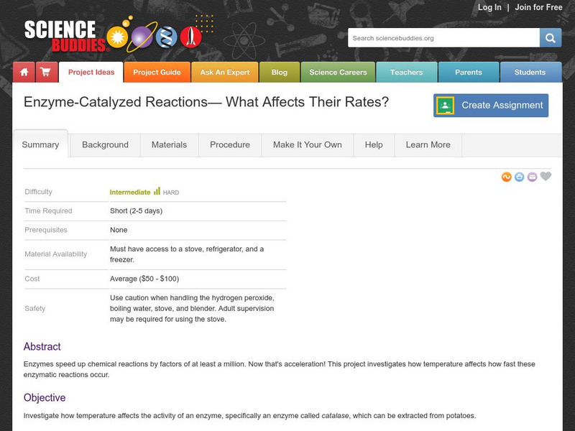This screenshot has height=431, width=575.
Task: Open the shopping cart icon
Action: [45, 73]
